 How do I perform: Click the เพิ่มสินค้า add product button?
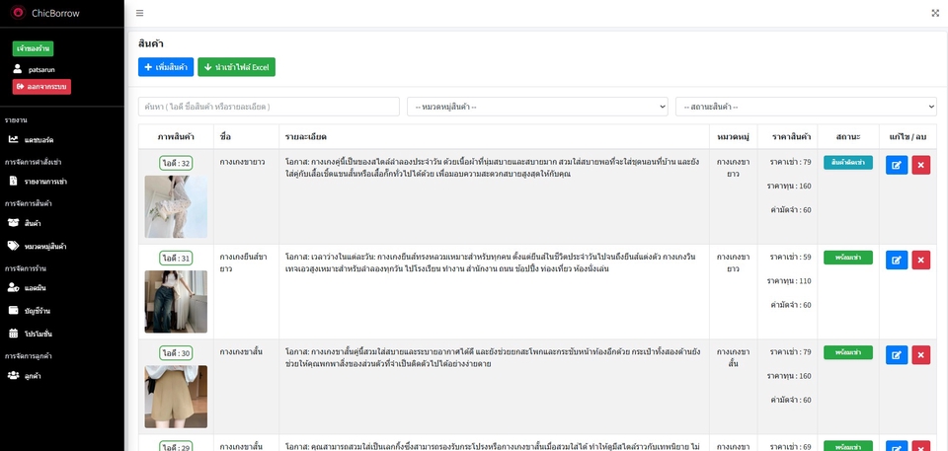165,67
